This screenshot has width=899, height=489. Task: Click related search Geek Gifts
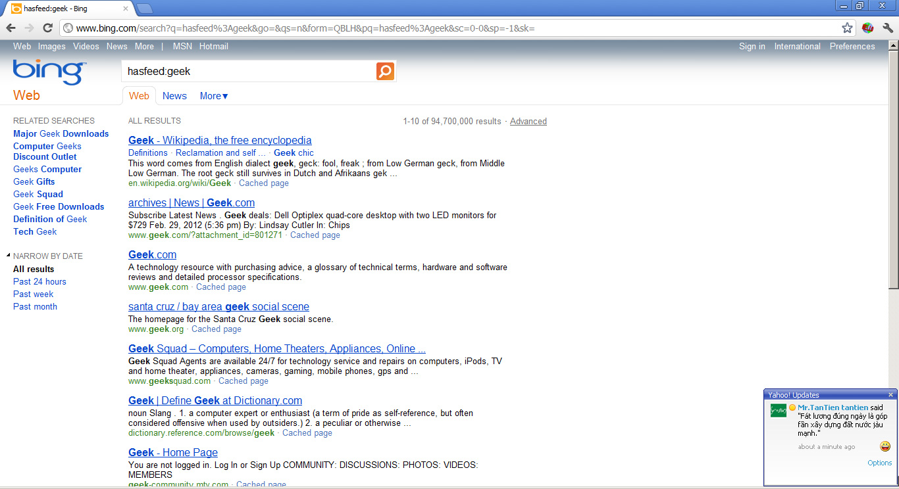point(34,182)
